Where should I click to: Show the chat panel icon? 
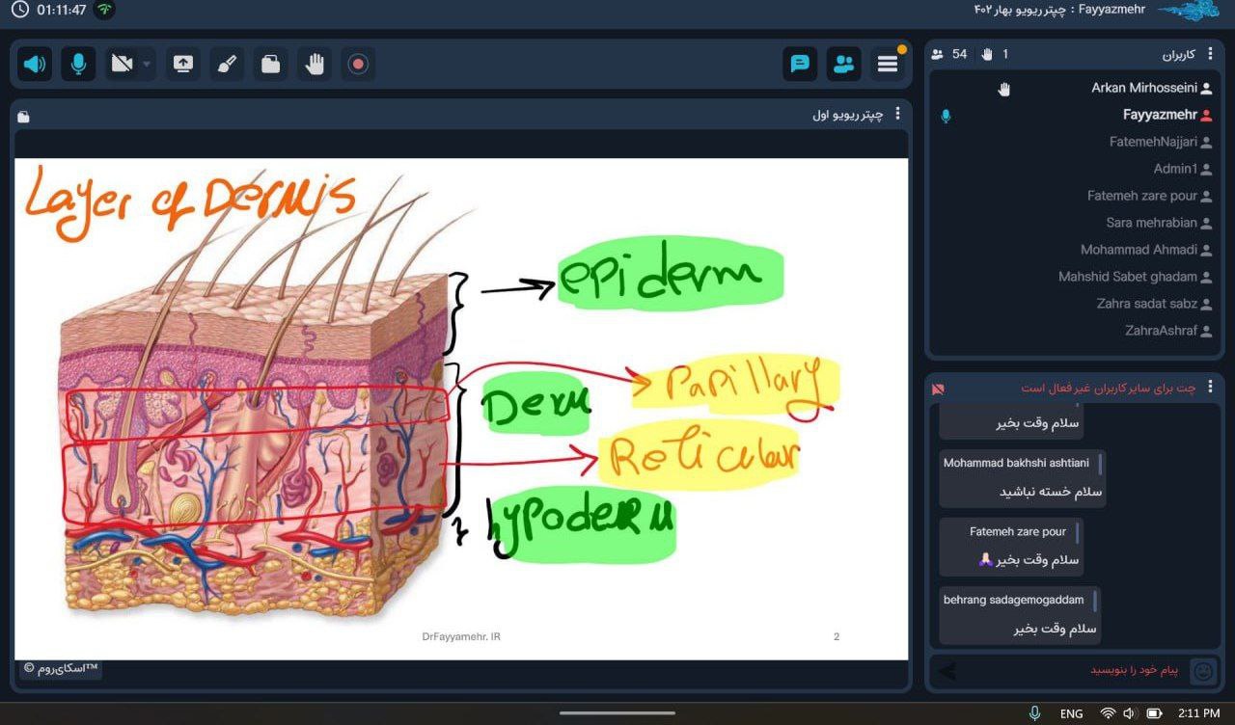[800, 65]
